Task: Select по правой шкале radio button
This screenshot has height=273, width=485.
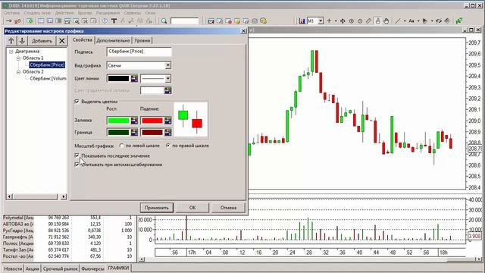Action: pos(168,145)
